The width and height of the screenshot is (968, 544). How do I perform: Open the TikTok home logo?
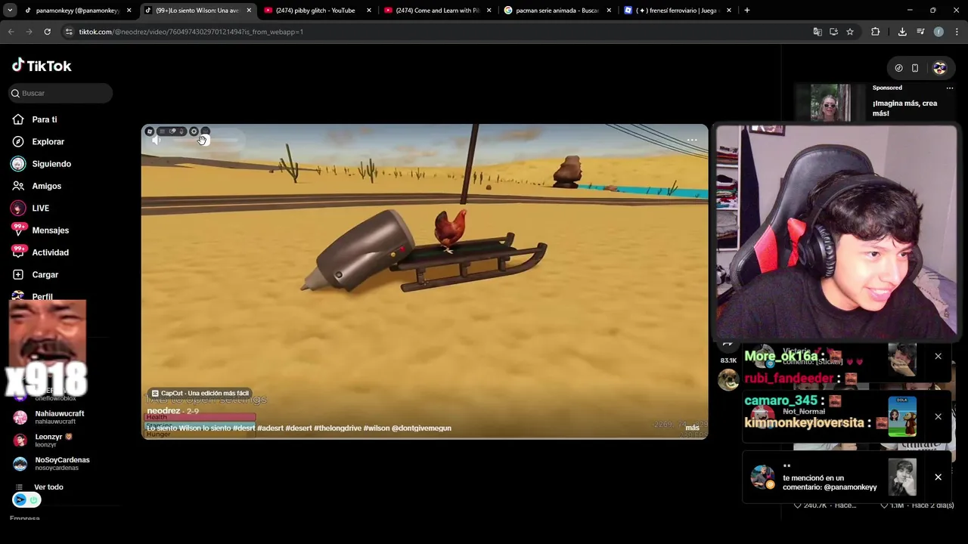tap(42, 66)
